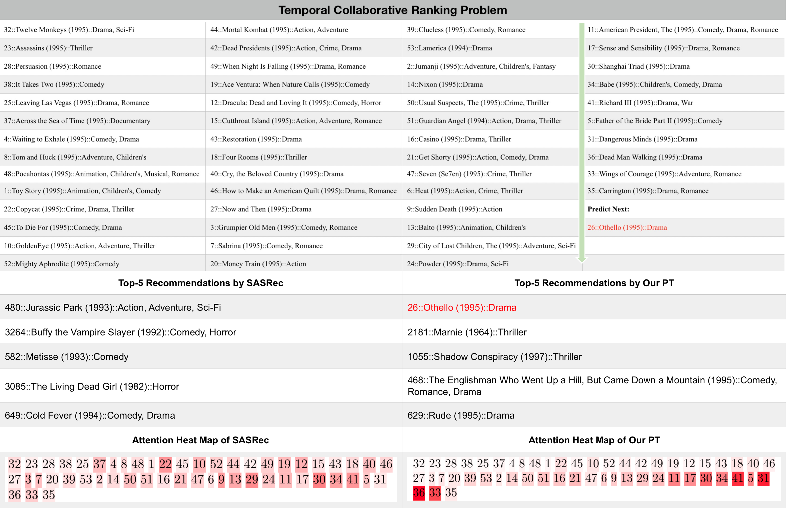Select the Jurassic Park SASRec recommendation

click(x=113, y=308)
